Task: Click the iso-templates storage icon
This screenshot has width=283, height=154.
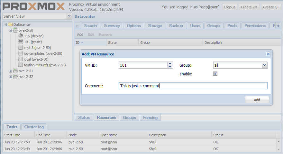Action: (x=21, y=53)
